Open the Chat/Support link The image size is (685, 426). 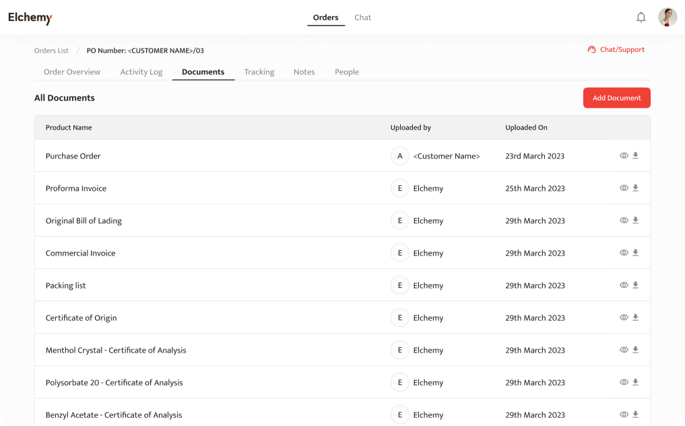[x=616, y=50]
